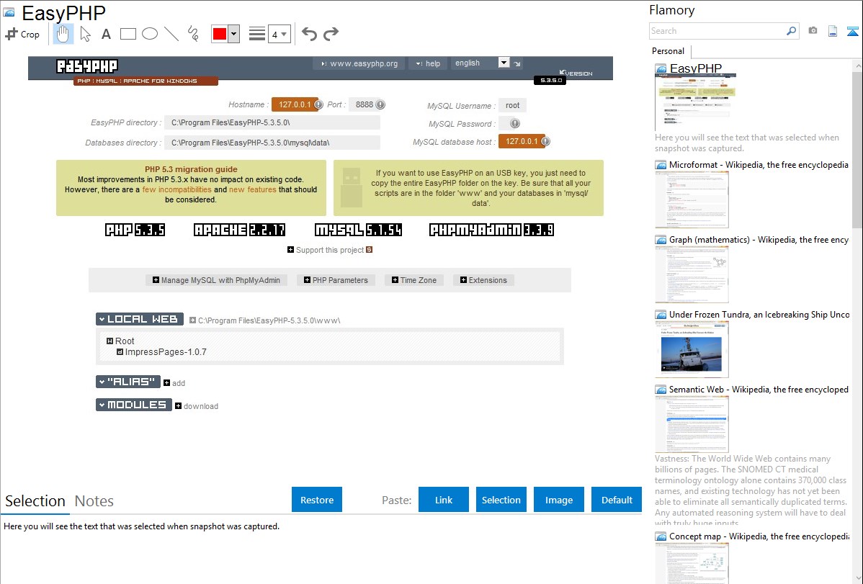This screenshot has width=863, height=584.
Task: Activate the hand pan tool
Action: (63, 34)
